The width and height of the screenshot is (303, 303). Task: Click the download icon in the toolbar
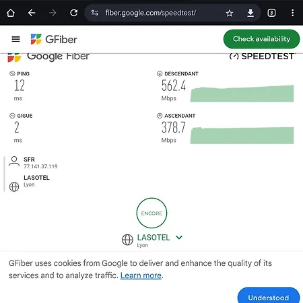(x=250, y=13)
